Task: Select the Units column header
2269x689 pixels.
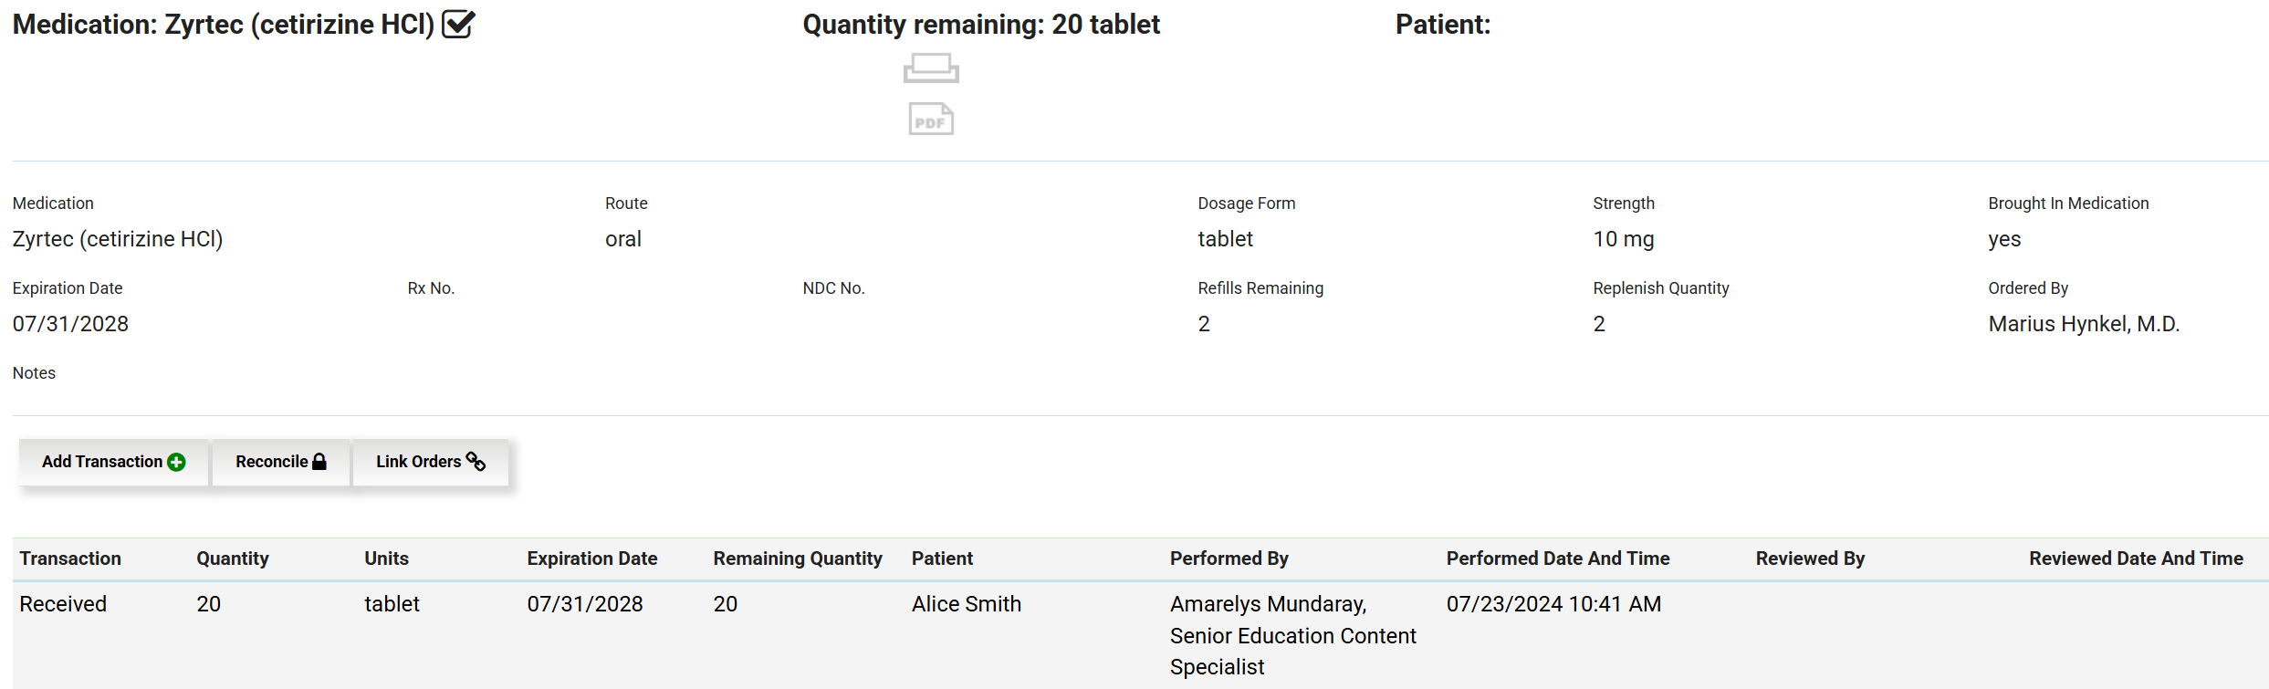Action: point(386,559)
